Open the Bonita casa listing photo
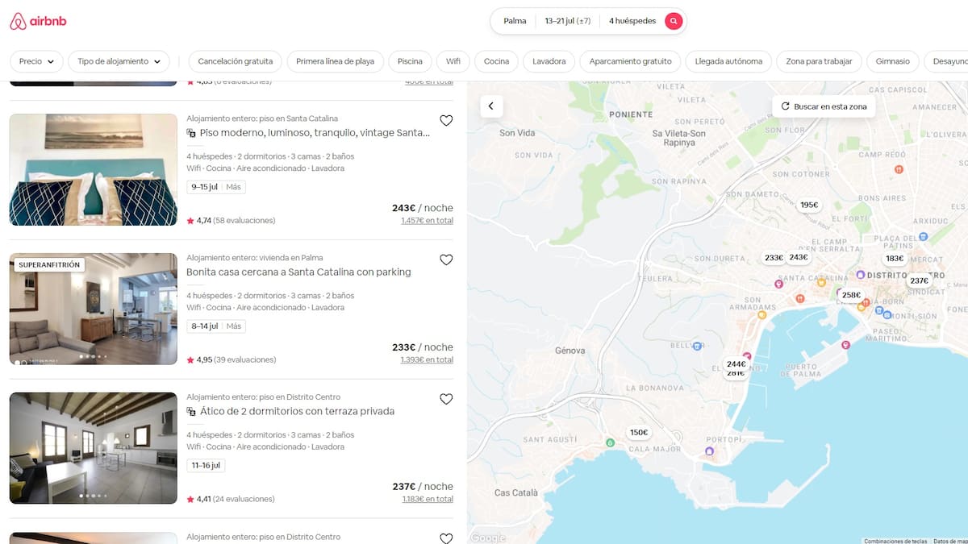968x544 pixels. pos(94,309)
